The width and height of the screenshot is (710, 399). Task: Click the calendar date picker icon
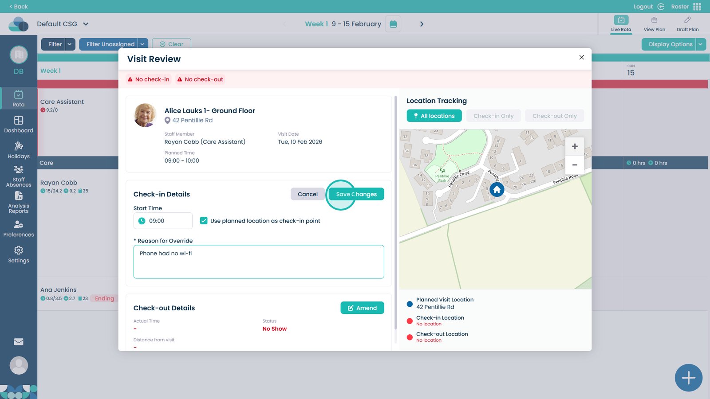393,24
